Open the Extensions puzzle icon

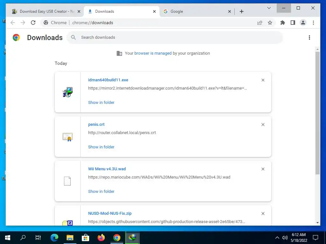pos(283,23)
